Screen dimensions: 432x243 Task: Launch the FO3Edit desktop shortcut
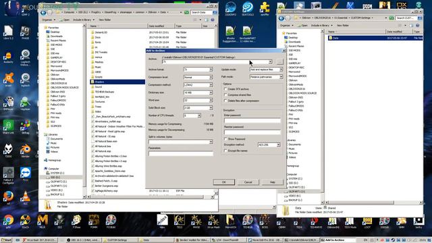coord(111,221)
